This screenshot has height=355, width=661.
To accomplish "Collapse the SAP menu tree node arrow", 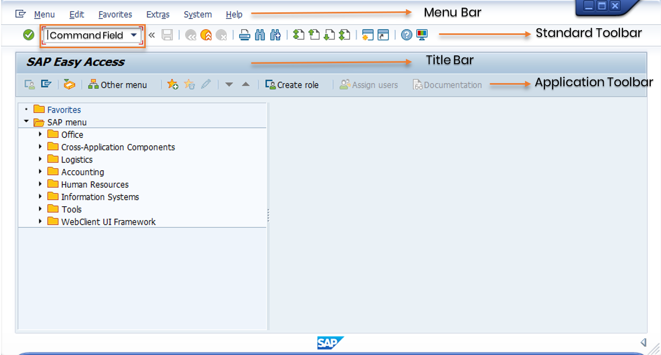I will click(26, 122).
